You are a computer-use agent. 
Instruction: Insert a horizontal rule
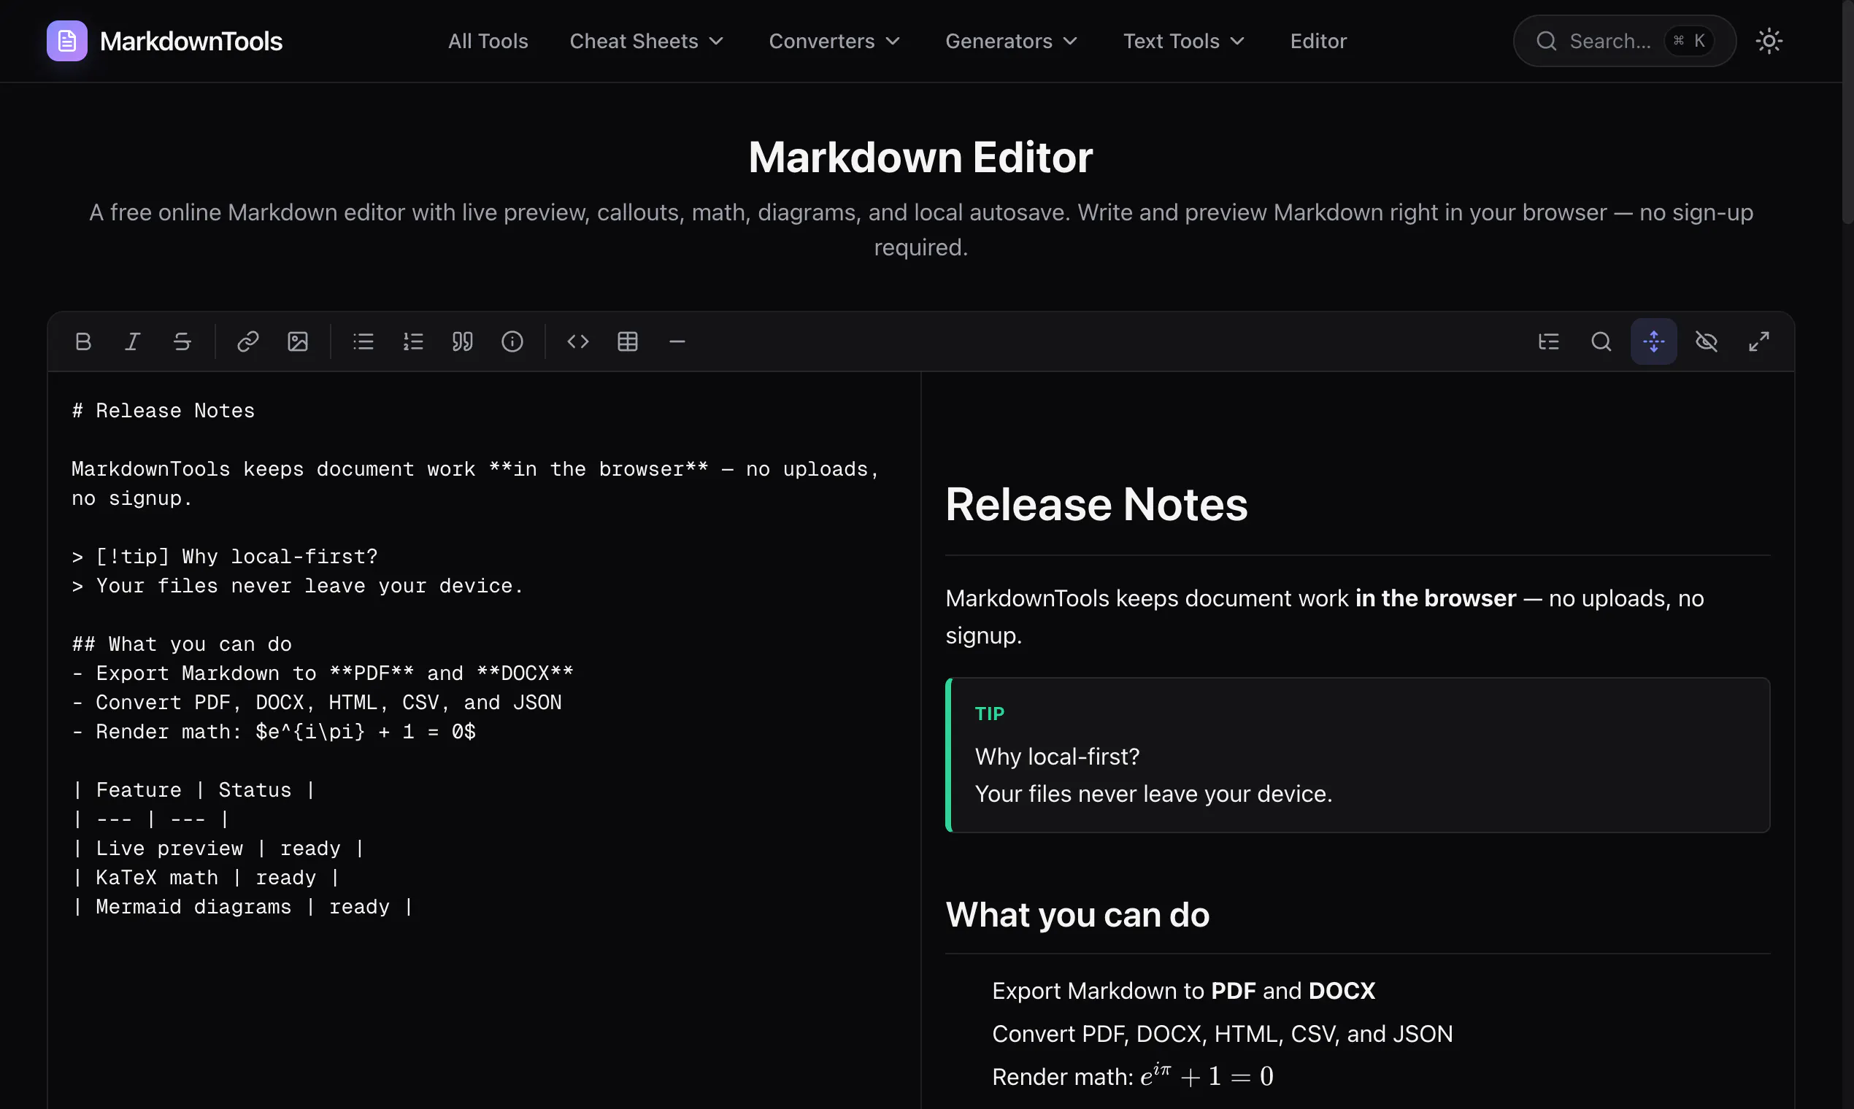[x=677, y=341]
